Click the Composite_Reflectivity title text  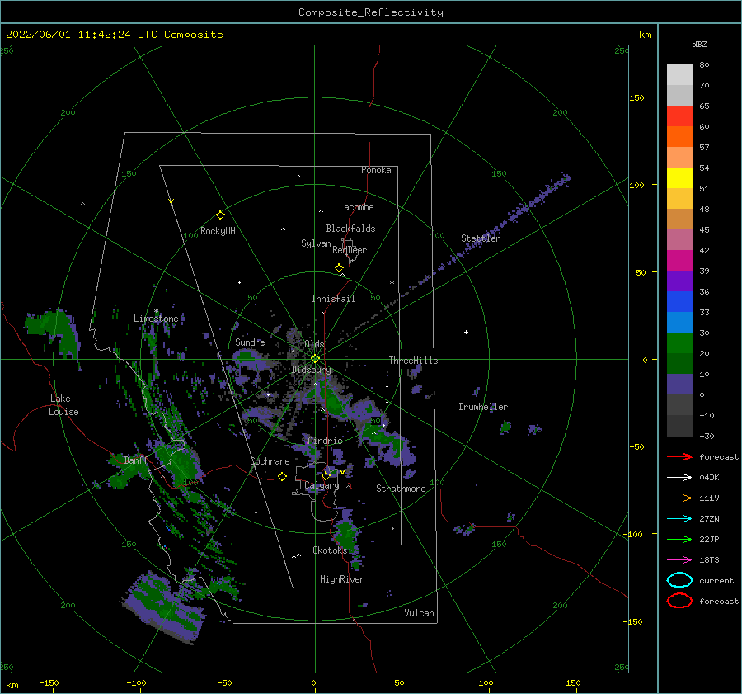[370, 12]
